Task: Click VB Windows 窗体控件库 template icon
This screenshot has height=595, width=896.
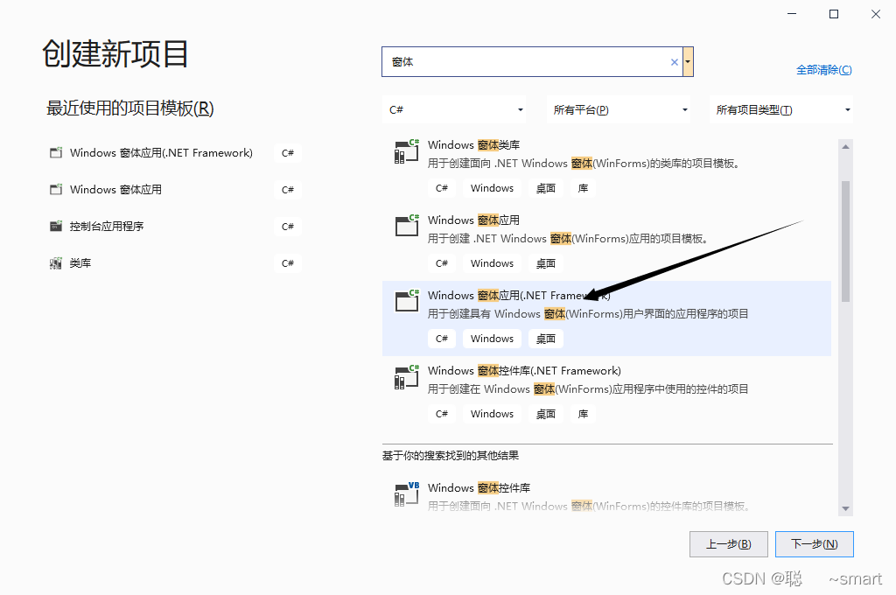Action: pyautogui.click(x=407, y=494)
